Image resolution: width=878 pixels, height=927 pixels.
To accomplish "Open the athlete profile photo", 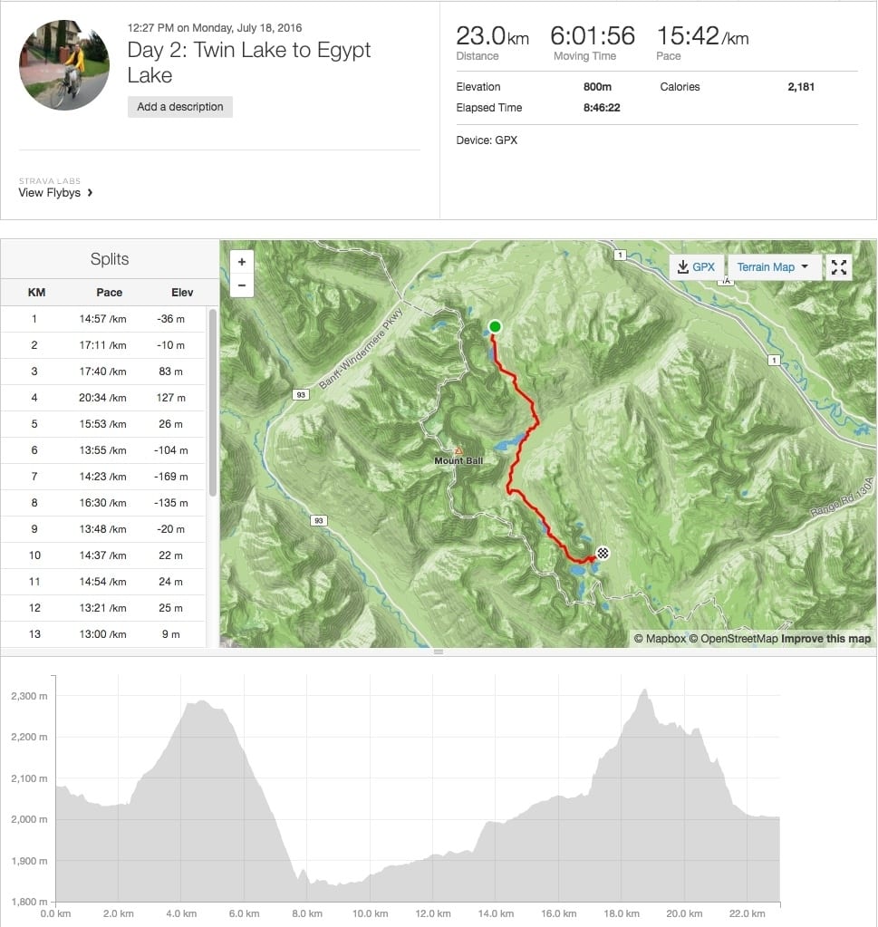I will tap(64, 64).
